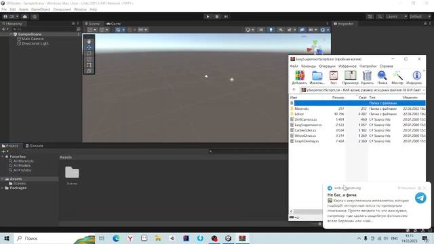Select All Materials under Favorites
The image size is (434, 244).
[x=24, y=161]
